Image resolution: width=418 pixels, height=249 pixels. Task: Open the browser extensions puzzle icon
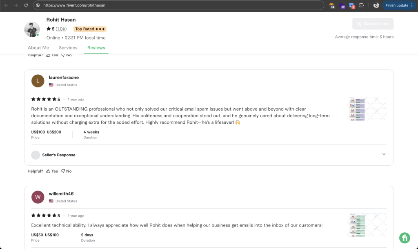pos(362,6)
